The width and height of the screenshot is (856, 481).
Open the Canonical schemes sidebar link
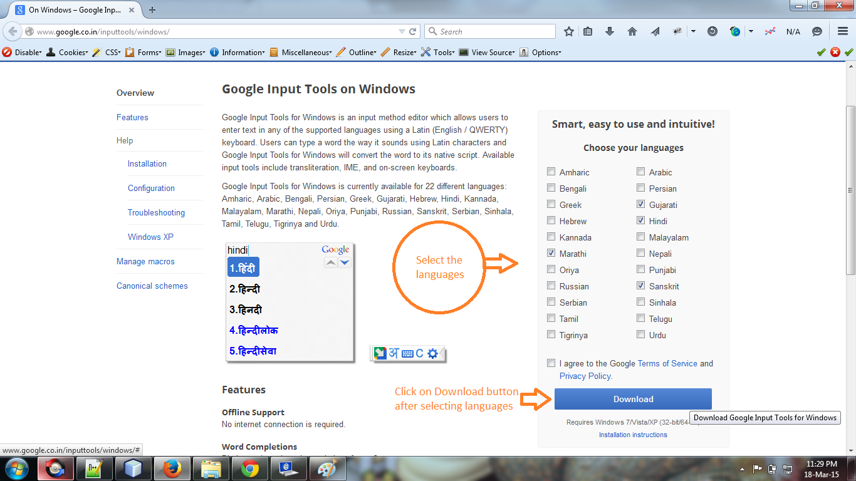(x=152, y=286)
